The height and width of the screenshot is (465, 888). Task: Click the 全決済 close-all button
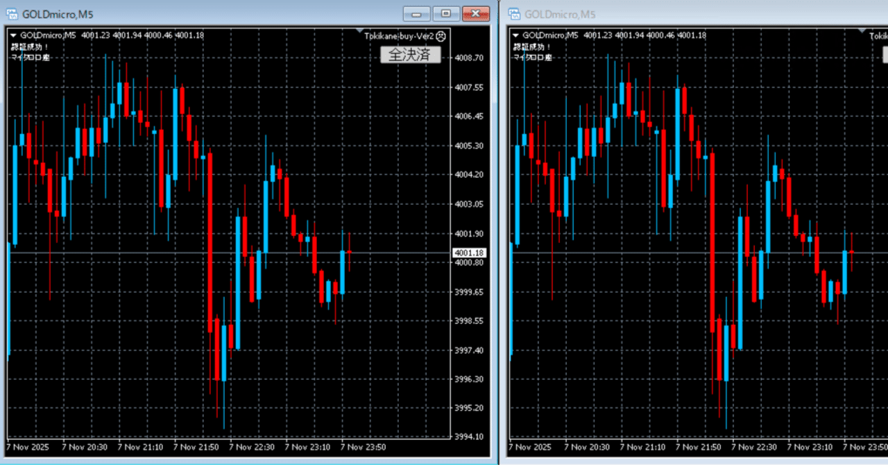[410, 55]
